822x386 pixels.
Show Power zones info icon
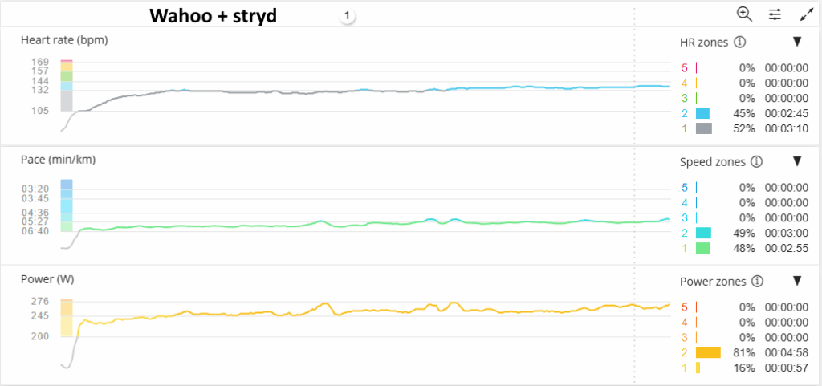click(x=757, y=282)
